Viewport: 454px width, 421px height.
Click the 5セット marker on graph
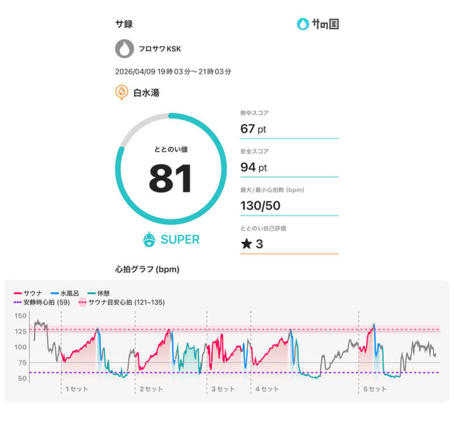[375, 389]
